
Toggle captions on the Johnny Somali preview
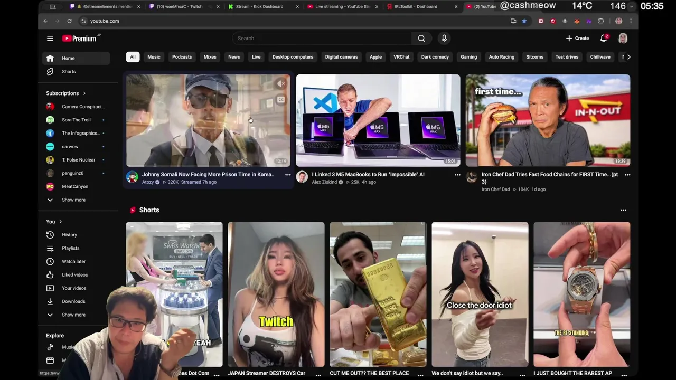[x=281, y=100]
